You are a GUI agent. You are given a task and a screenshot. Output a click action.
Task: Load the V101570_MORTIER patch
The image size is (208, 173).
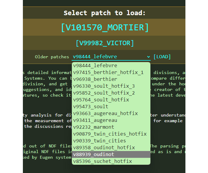point(104,27)
